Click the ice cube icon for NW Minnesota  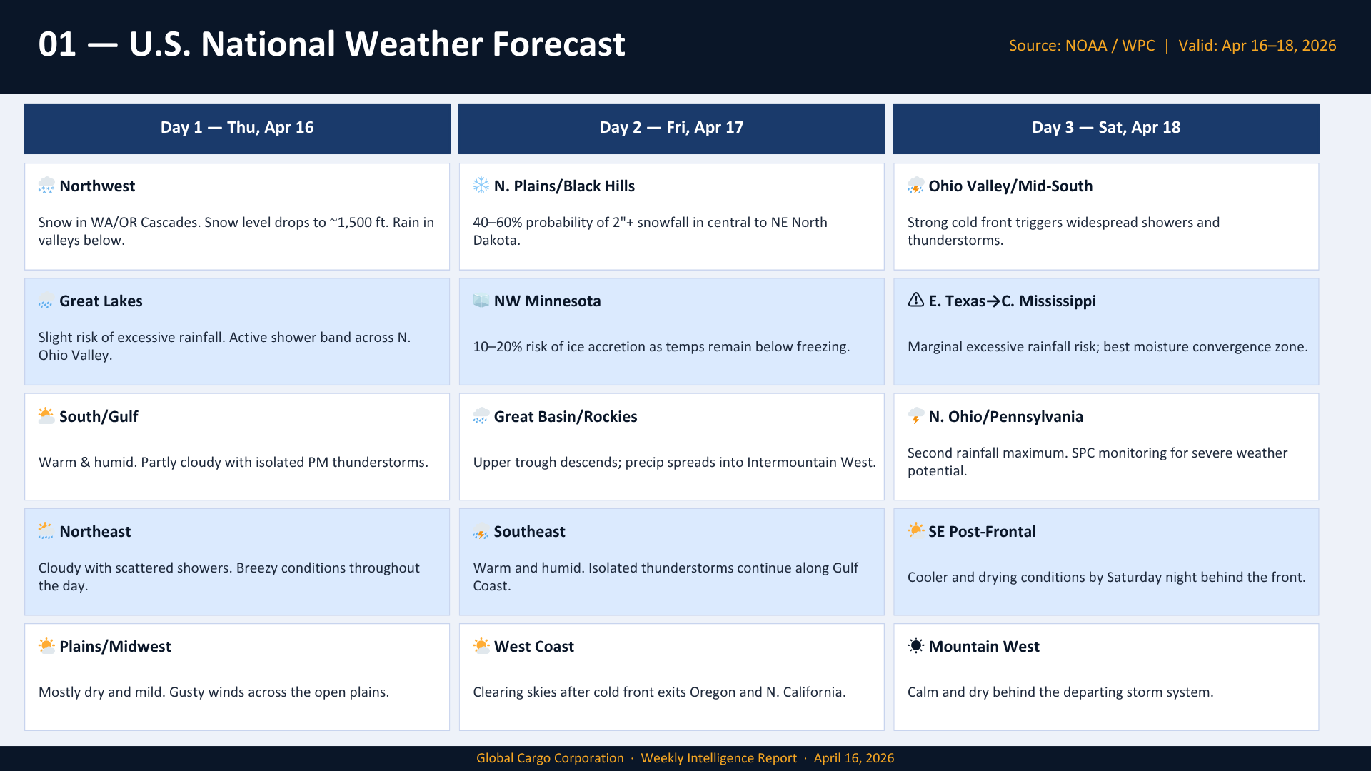click(481, 301)
